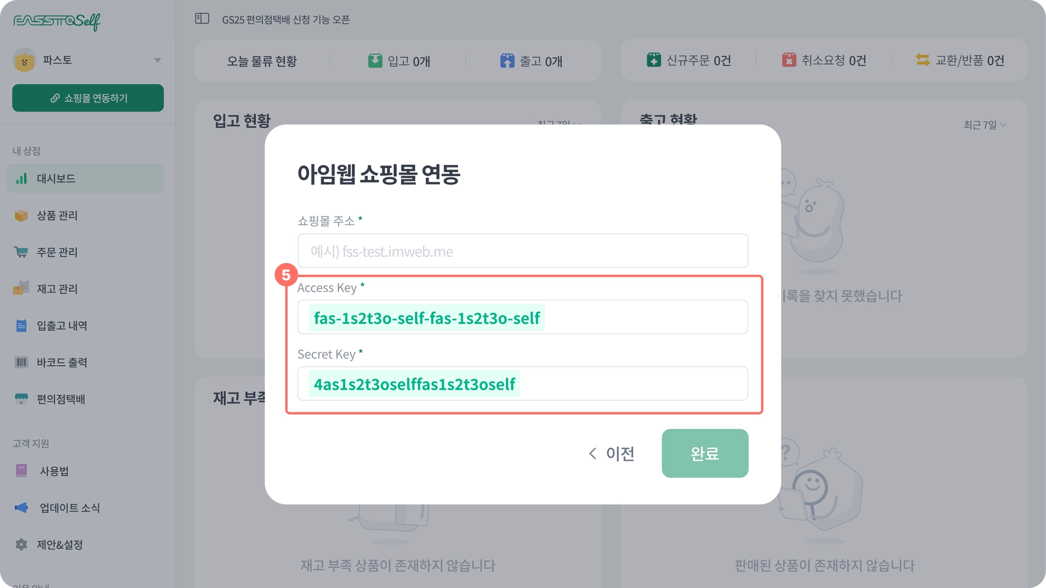Image resolution: width=1046 pixels, height=588 pixels.
Task: Click the 쇼핑몰 연동하기 button
Action: [88, 98]
